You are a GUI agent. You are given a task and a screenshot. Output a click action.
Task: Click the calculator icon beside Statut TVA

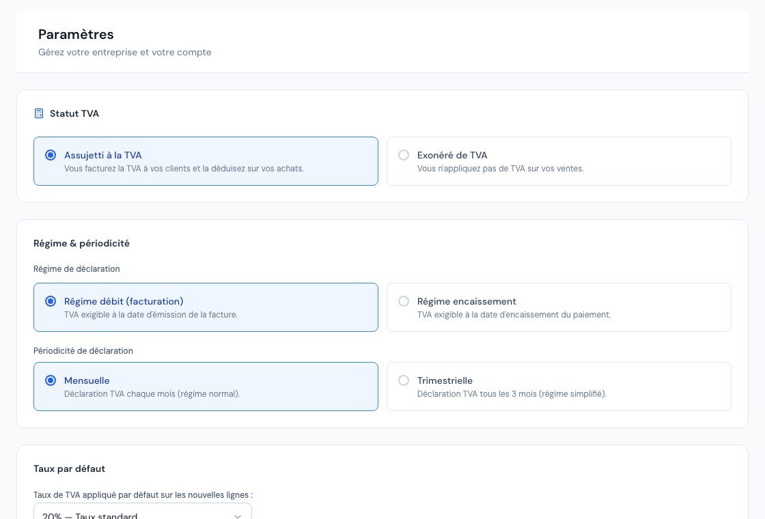[x=39, y=113]
